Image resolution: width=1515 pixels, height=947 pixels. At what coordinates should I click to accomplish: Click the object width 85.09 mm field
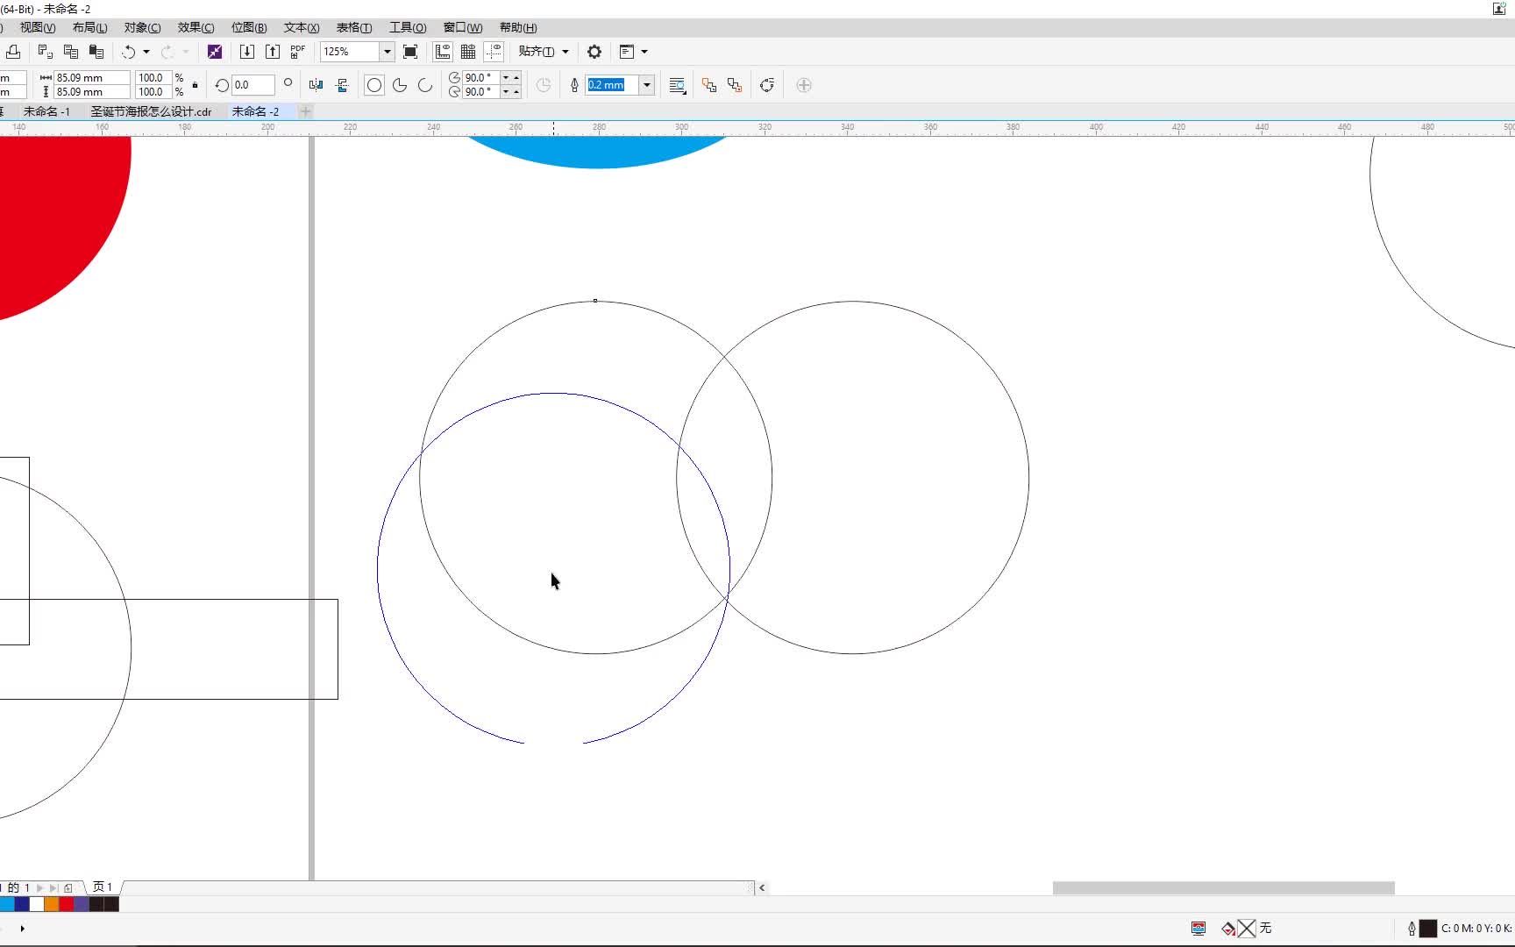coord(92,78)
